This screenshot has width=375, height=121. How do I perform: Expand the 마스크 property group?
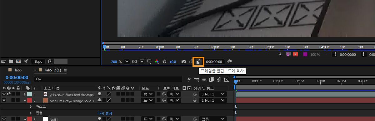click(31, 106)
